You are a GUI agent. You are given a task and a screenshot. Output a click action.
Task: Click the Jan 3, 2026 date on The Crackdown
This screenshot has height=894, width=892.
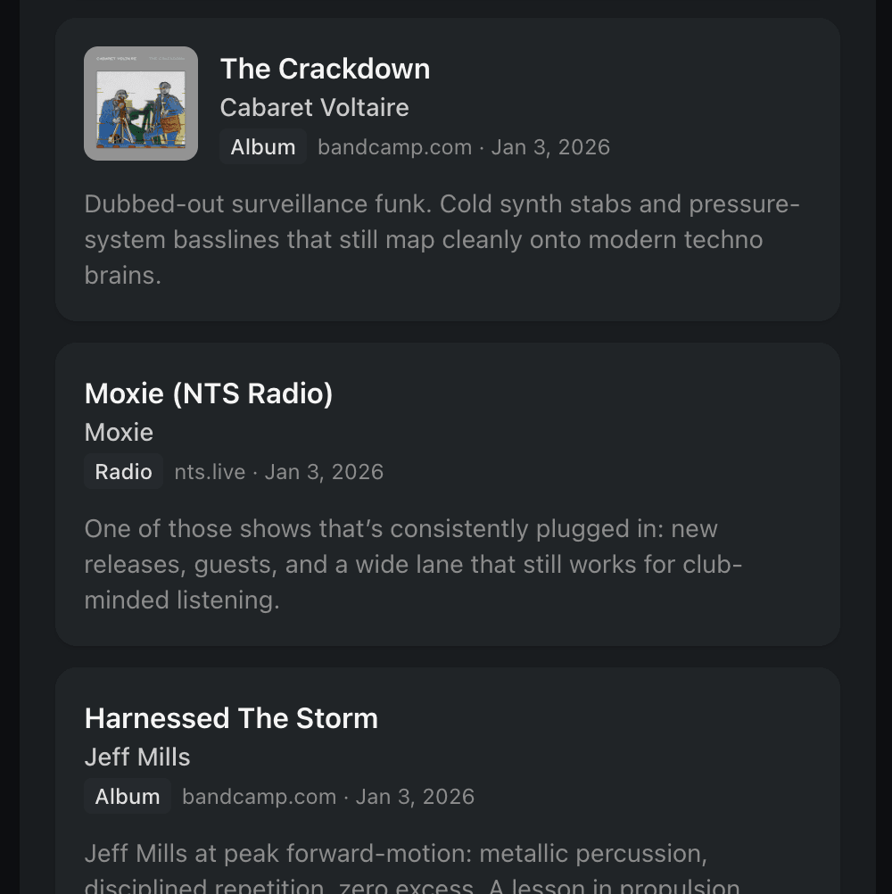tap(549, 146)
